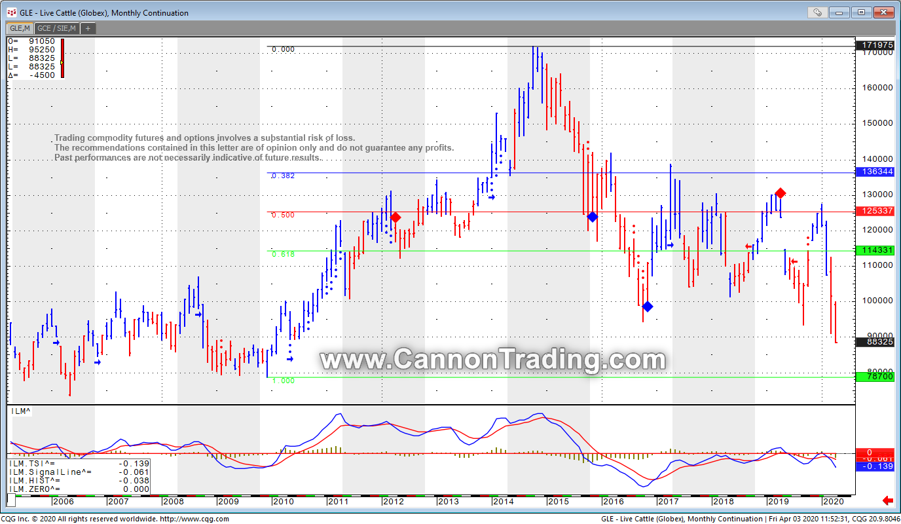This screenshot has width=901, height=524.
Task: Maximize the chart window
Action: click(861, 12)
